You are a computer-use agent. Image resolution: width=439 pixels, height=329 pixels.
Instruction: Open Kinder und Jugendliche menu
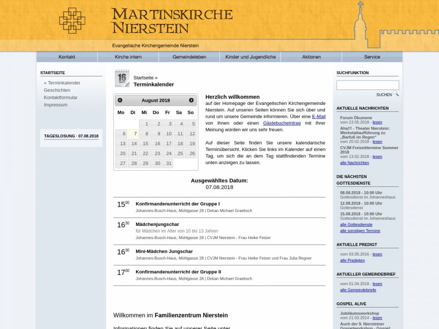250,57
